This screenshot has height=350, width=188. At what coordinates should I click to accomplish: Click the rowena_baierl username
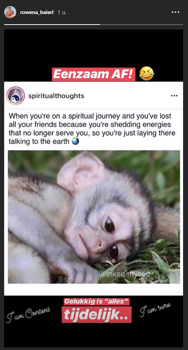[37, 12]
